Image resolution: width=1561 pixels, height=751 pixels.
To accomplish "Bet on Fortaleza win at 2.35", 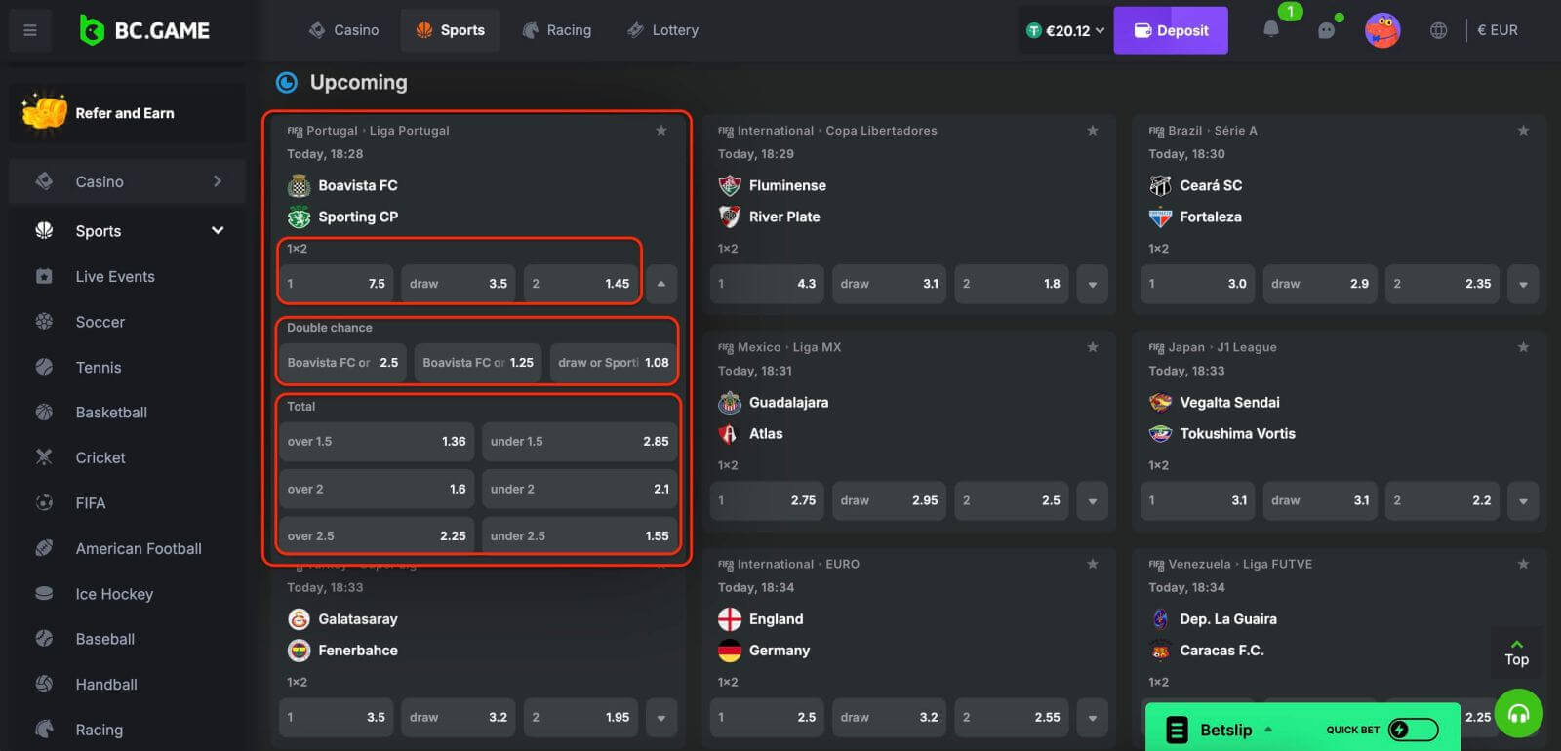I will [1442, 284].
